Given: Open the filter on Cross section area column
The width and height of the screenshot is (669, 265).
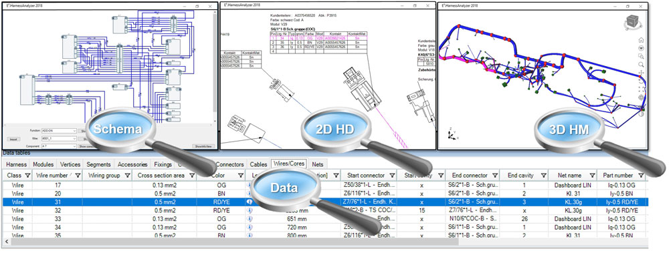Looking at the screenshot, I should coord(191,176).
